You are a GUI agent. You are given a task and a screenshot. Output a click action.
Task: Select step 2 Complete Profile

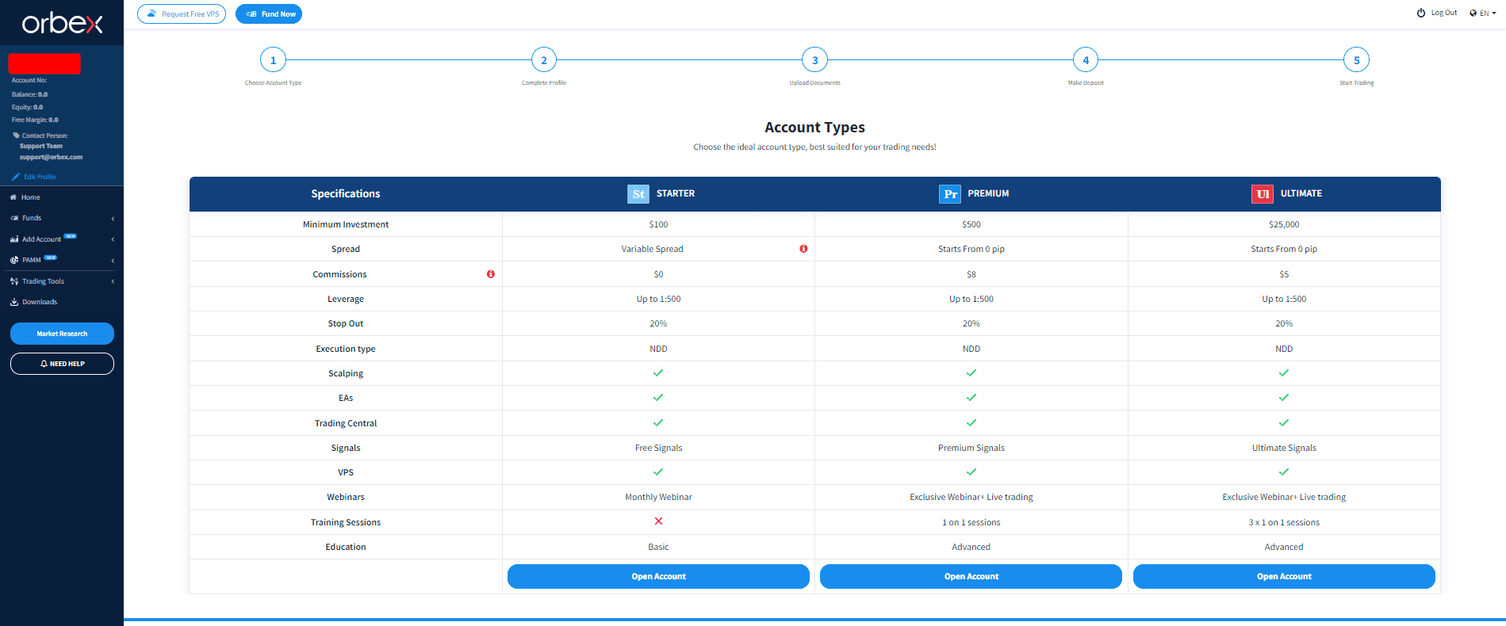tap(544, 60)
